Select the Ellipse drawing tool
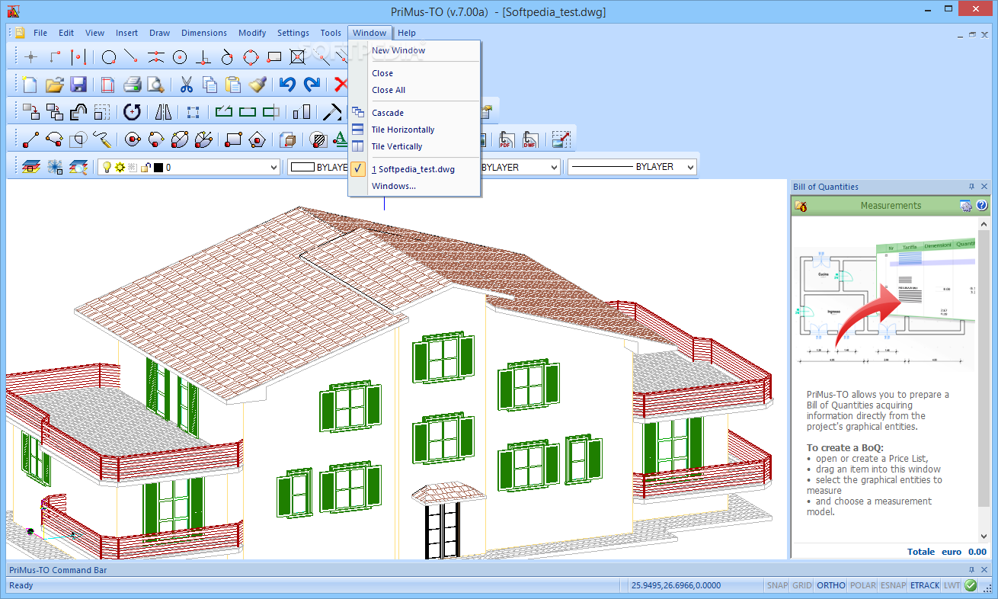This screenshot has width=998, height=599. [180, 139]
